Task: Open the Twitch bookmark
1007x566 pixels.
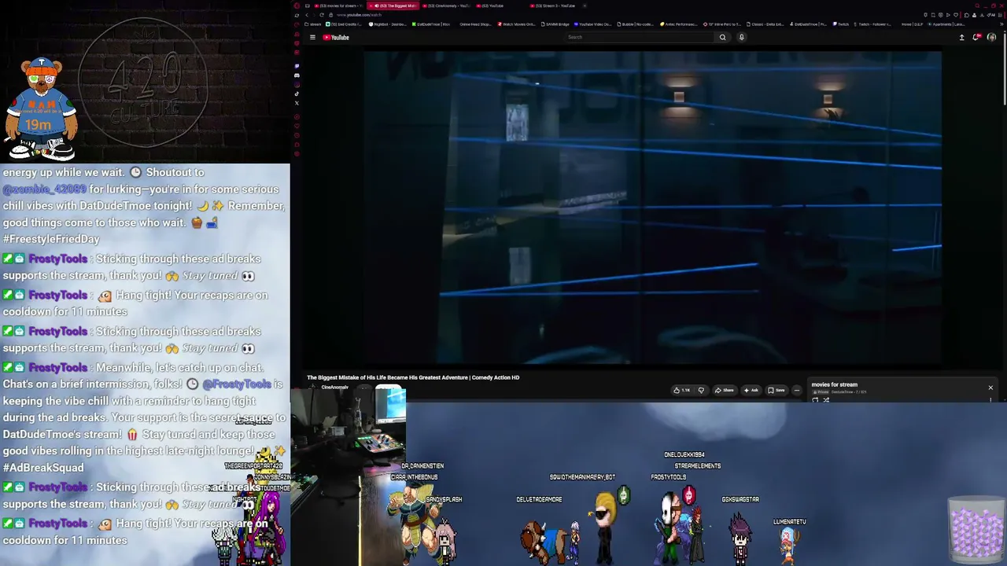Action: click(842, 24)
